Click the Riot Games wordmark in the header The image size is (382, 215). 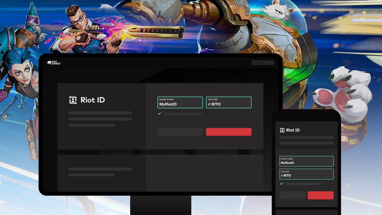(x=56, y=63)
